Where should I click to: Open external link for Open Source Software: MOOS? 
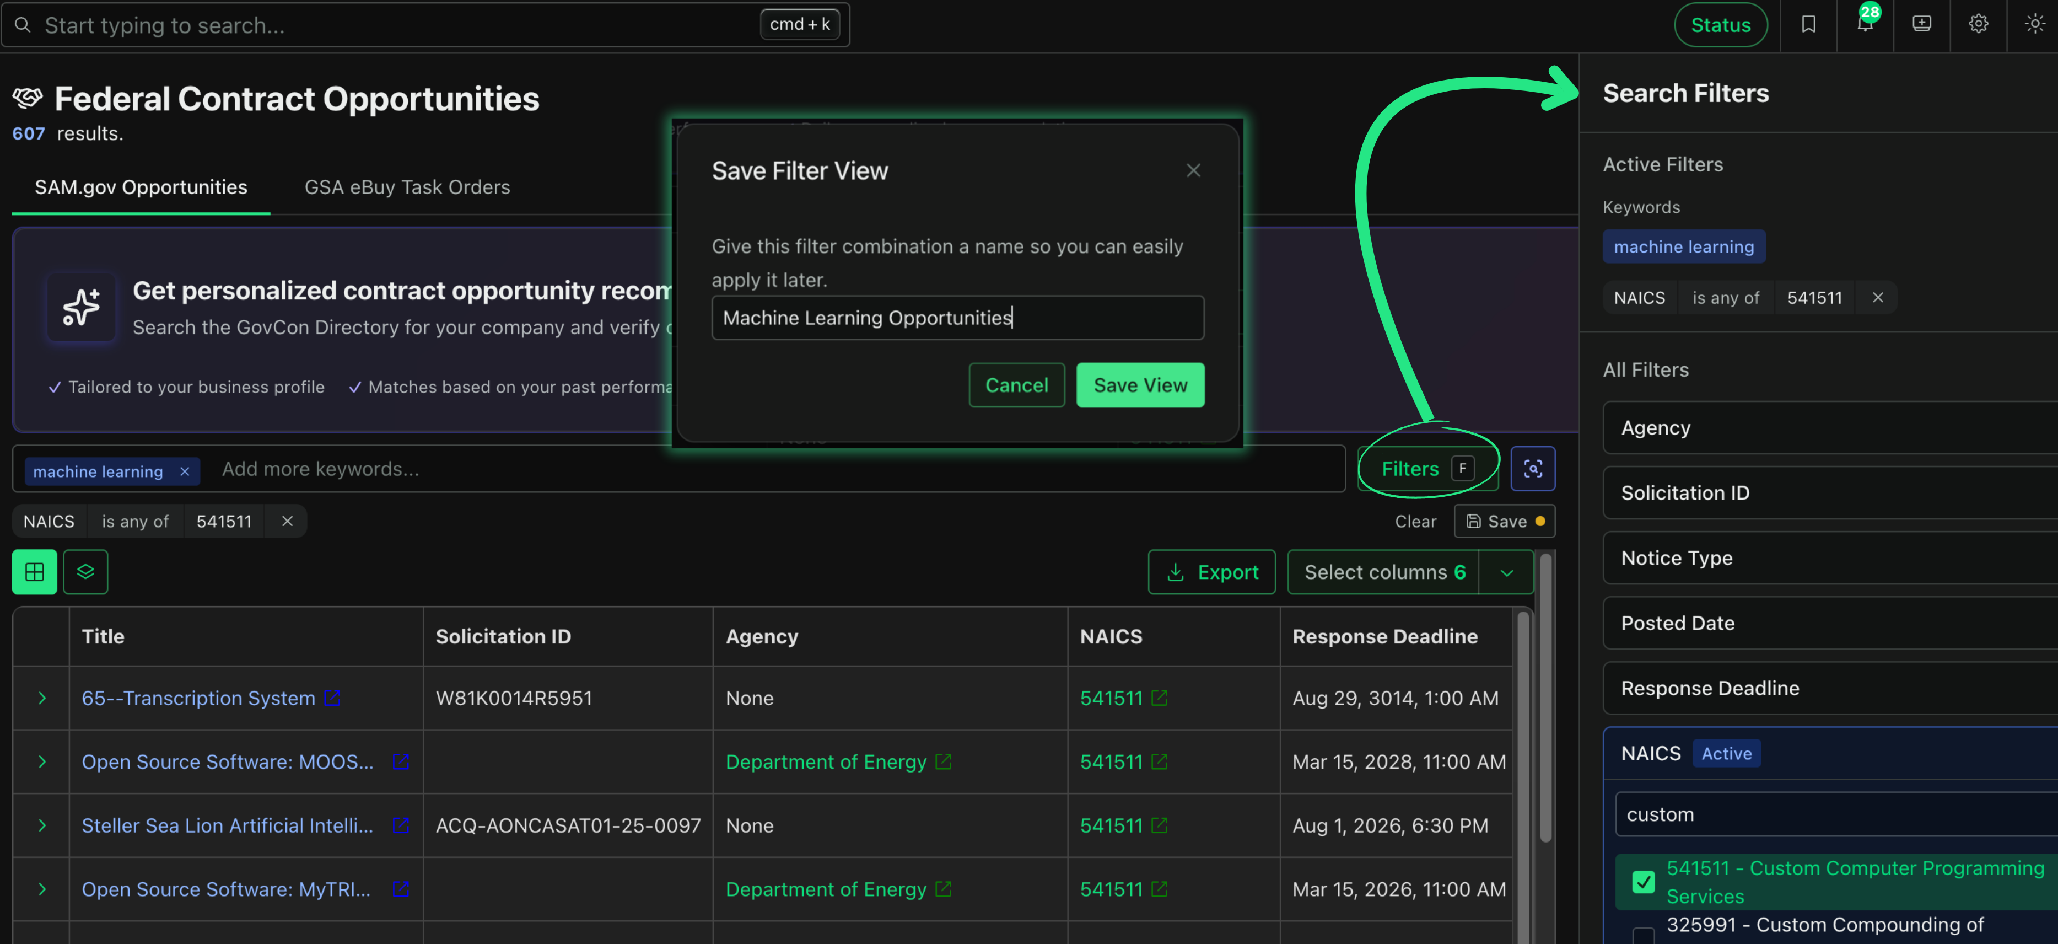pyautogui.click(x=400, y=761)
